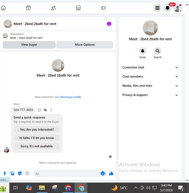Record a voice clip with microphone

point(5,173)
